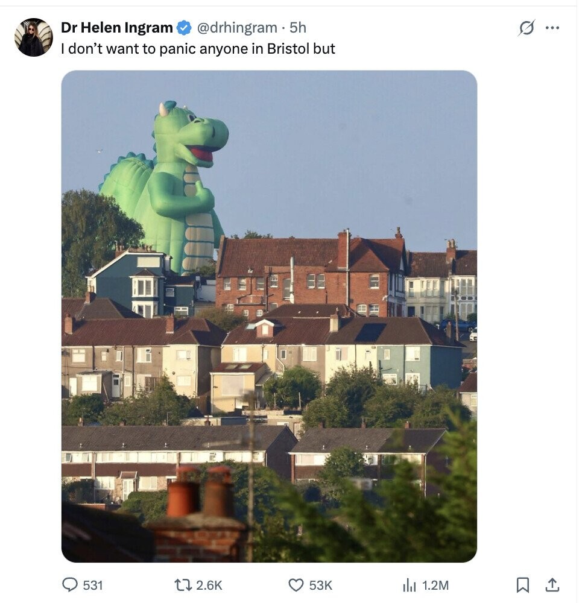Click the 53K likes count
Image resolution: width=585 pixels, height=603 pixels.
pyautogui.click(x=320, y=585)
